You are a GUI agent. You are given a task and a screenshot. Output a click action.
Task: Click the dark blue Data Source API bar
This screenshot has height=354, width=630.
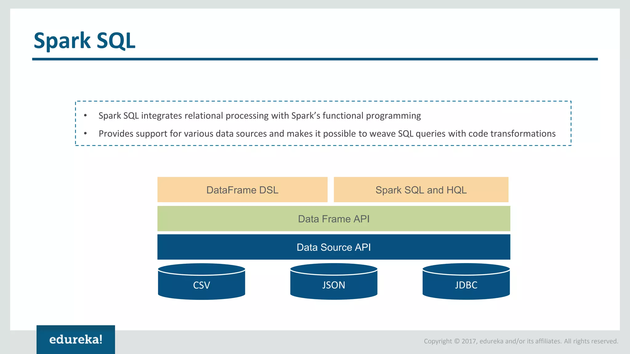coord(334,247)
